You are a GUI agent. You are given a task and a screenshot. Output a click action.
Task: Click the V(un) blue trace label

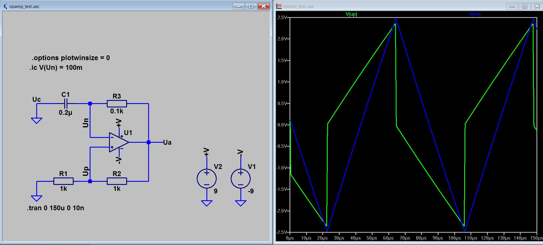[475, 14]
